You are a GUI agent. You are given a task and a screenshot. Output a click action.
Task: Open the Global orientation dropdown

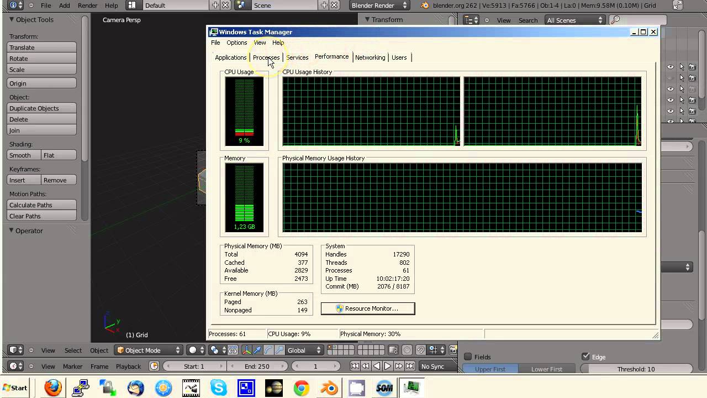click(304, 350)
